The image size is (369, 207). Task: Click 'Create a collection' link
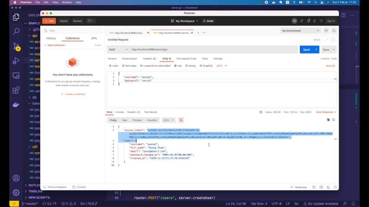pos(73,94)
